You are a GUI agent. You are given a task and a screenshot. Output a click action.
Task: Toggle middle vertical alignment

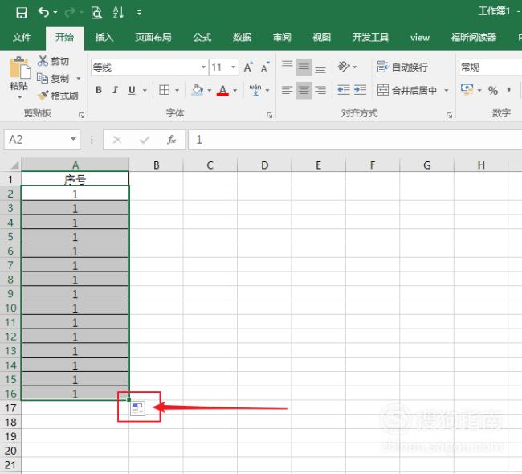pos(304,67)
